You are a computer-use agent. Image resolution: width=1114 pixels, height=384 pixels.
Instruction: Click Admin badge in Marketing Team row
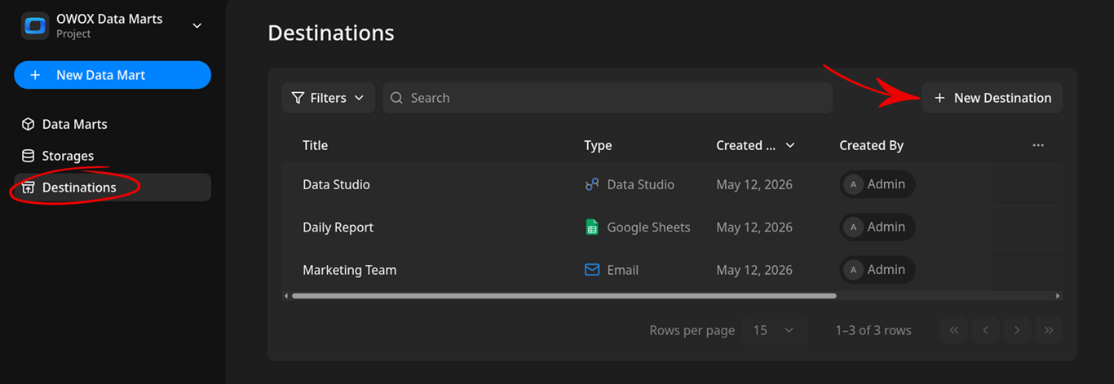877,270
